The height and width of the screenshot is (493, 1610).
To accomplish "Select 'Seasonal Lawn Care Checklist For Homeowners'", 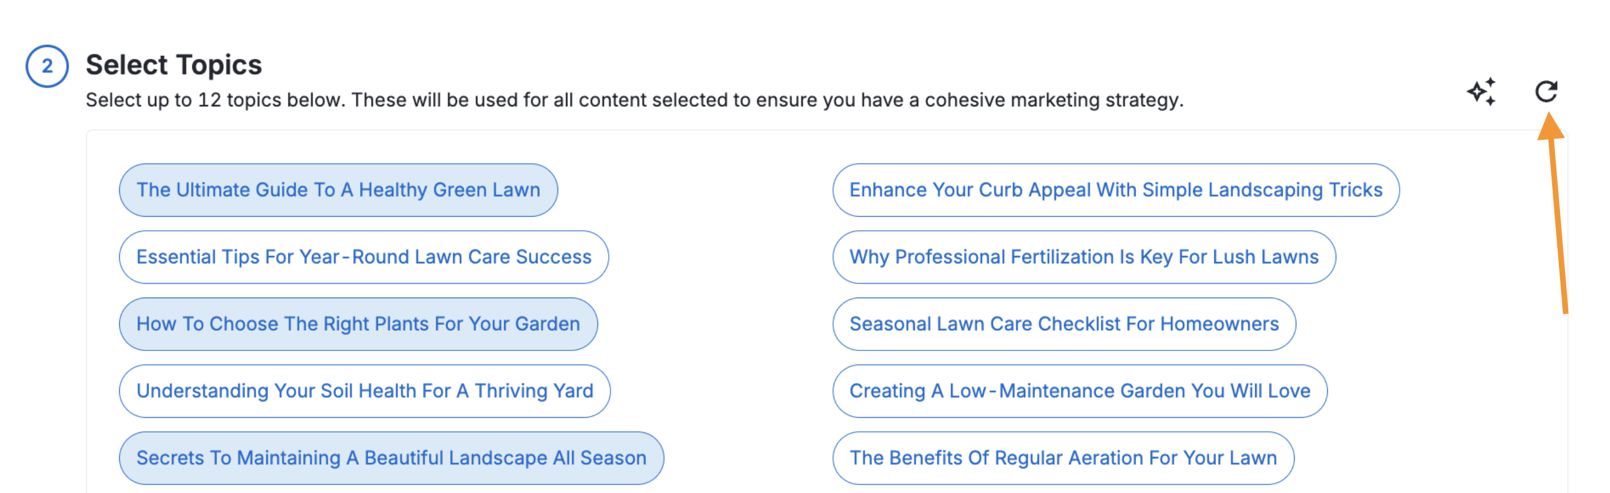I will [1064, 324].
